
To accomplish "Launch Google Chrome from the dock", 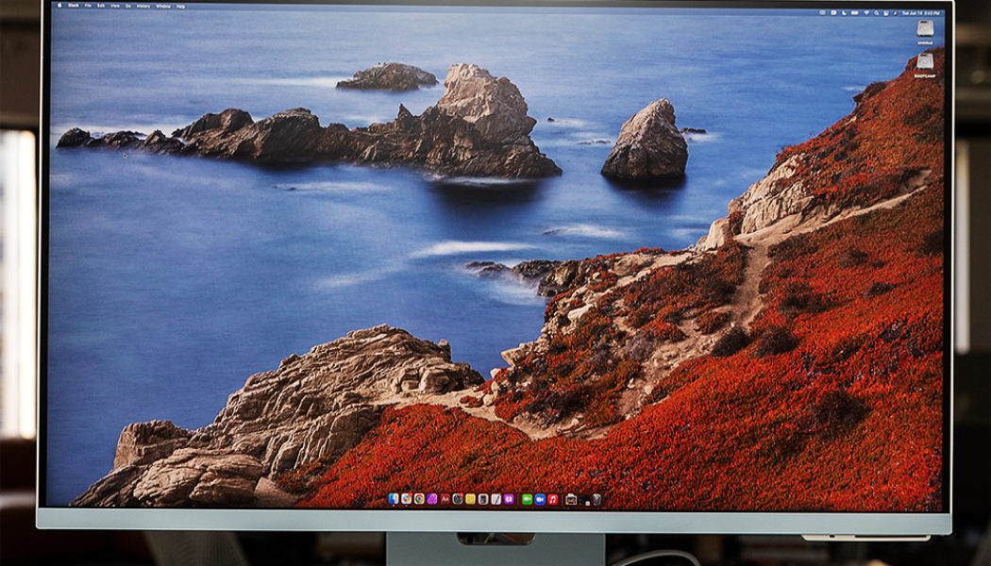I will click(x=417, y=500).
